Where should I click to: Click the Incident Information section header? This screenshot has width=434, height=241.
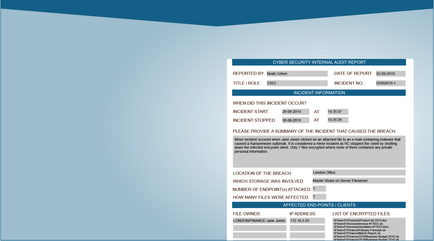(319, 93)
